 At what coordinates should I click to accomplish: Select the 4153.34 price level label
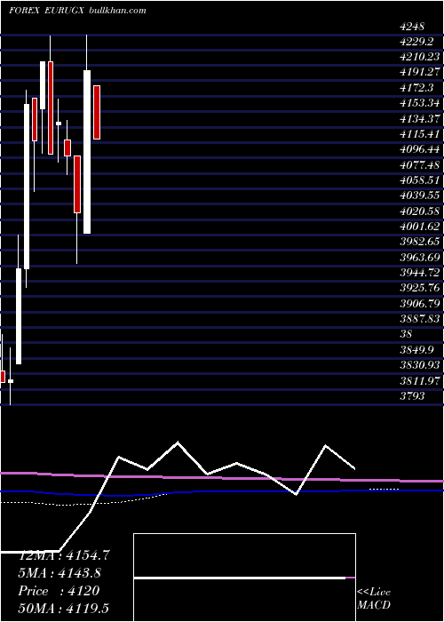(x=420, y=103)
